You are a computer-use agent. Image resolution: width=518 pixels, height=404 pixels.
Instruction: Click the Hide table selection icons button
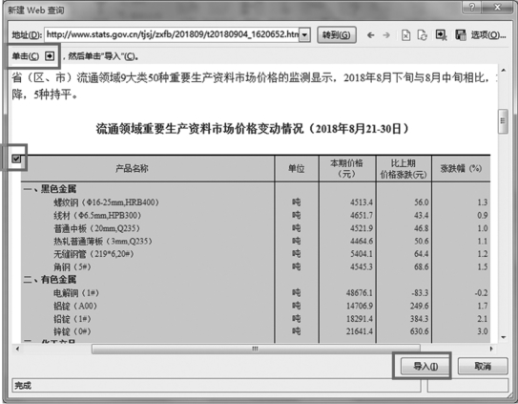tap(441, 34)
